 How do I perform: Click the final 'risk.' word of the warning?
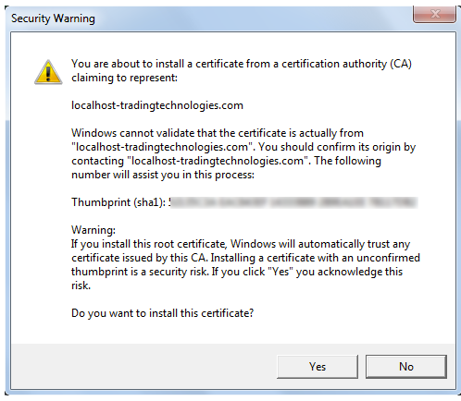tap(81, 286)
